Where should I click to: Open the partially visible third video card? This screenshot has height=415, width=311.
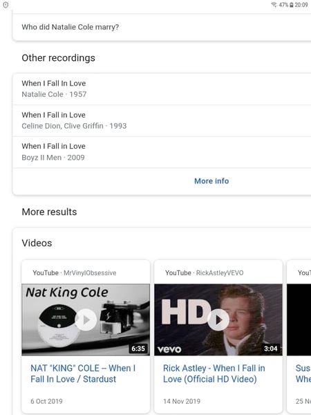[299, 336]
